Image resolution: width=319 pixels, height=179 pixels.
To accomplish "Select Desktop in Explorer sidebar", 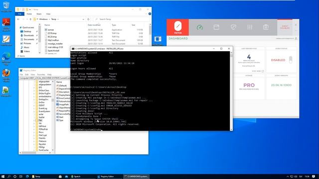I will (x=27, y=31).
